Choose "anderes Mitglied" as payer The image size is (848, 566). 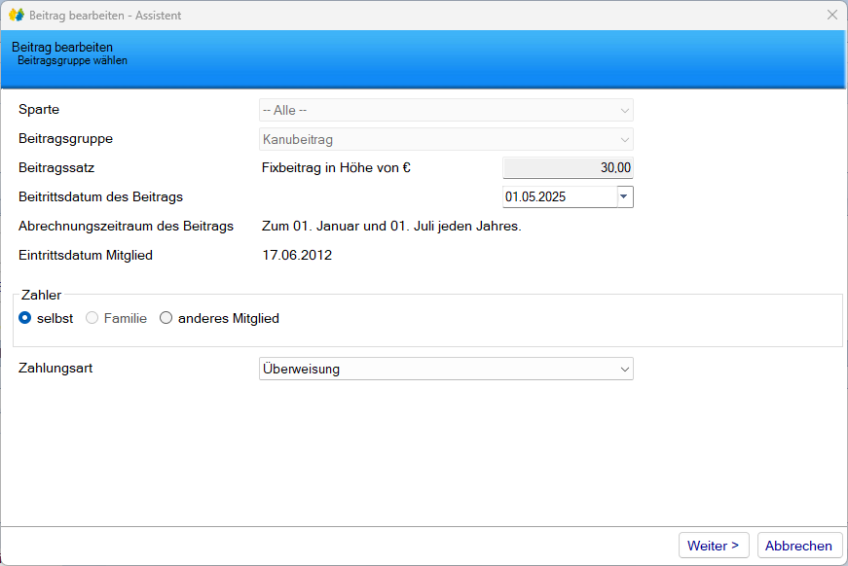tap(166, 318)
